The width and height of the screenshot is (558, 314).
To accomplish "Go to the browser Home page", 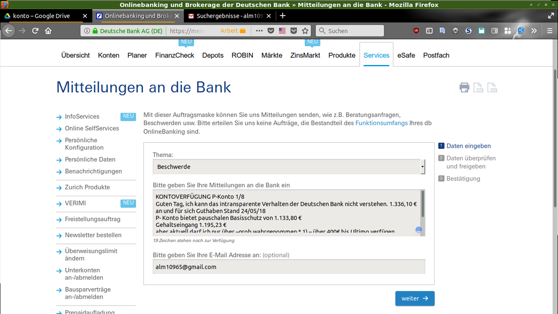I will tap(48, 31).
